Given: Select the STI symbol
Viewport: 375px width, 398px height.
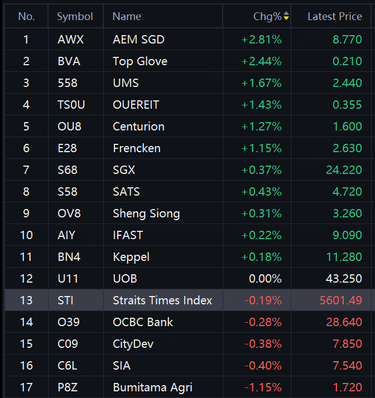Looking at the screenshot, I should pos(65,300).
